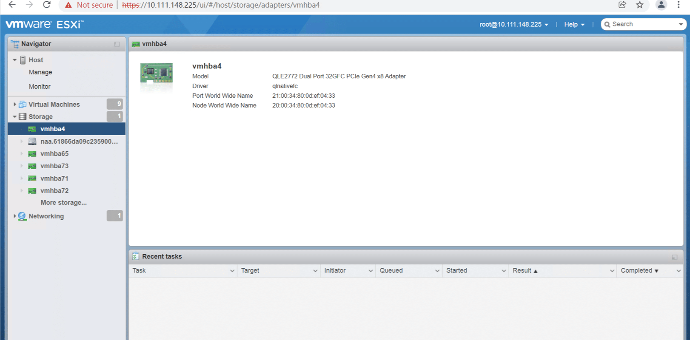Open the browser profile icon

[x=661, y=5]
